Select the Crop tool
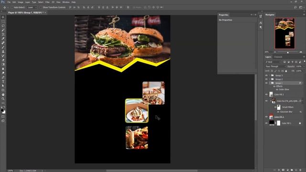Screen dimensions: 306x172 pyautogui.click(x=3, y=34)
